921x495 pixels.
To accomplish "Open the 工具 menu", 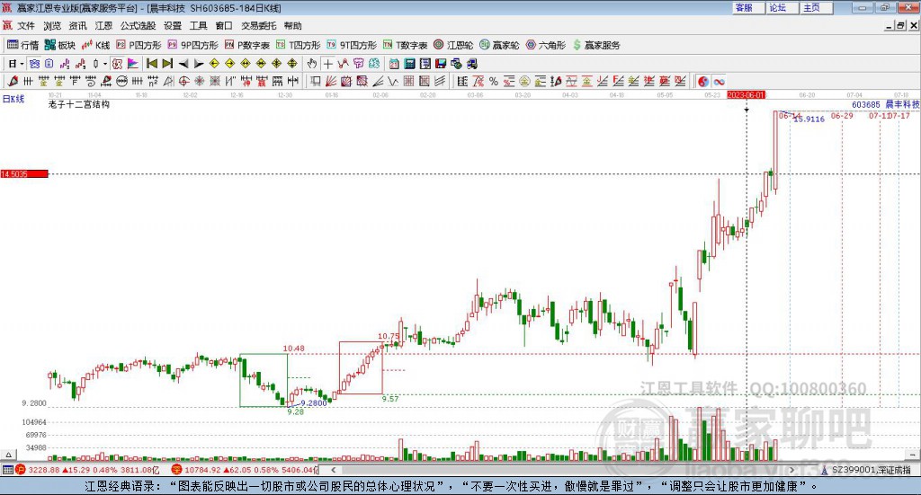I will tap(198, 26).
